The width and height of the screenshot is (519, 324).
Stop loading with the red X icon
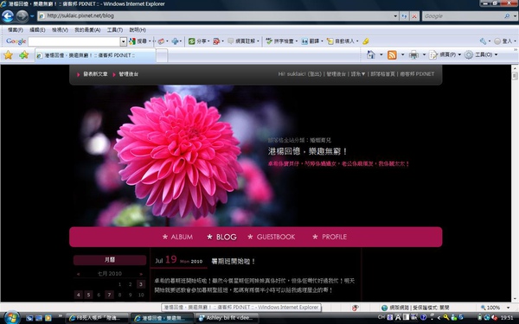coord(414,16)
